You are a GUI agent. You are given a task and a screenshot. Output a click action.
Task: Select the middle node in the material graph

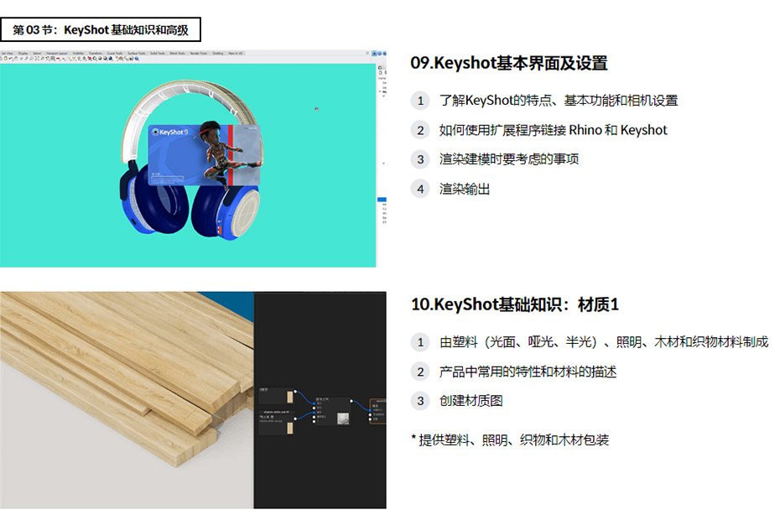331,411
